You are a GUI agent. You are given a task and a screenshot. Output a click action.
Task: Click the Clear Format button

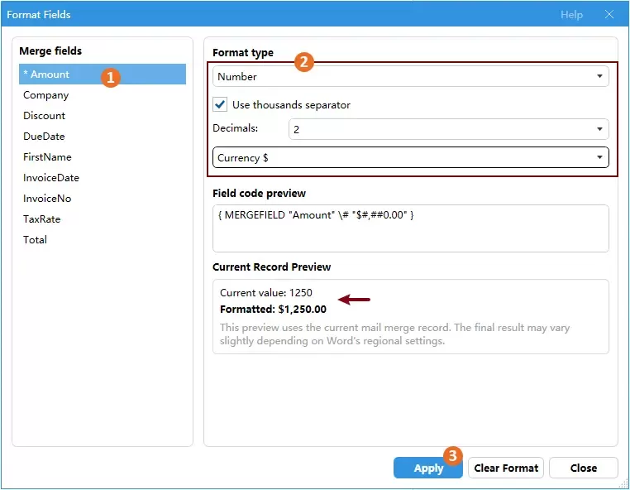pyautogui.click(x=505, y=468)
